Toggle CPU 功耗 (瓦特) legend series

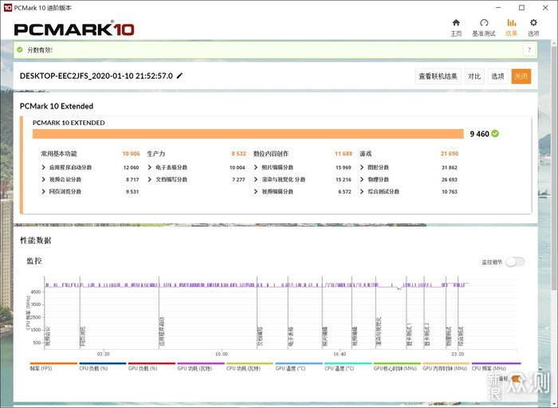click(x=250, y=367)
